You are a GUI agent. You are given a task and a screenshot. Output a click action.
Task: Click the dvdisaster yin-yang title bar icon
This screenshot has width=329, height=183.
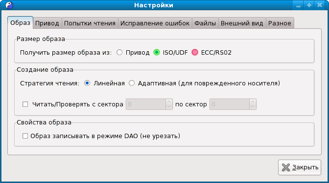click(9, 5)
